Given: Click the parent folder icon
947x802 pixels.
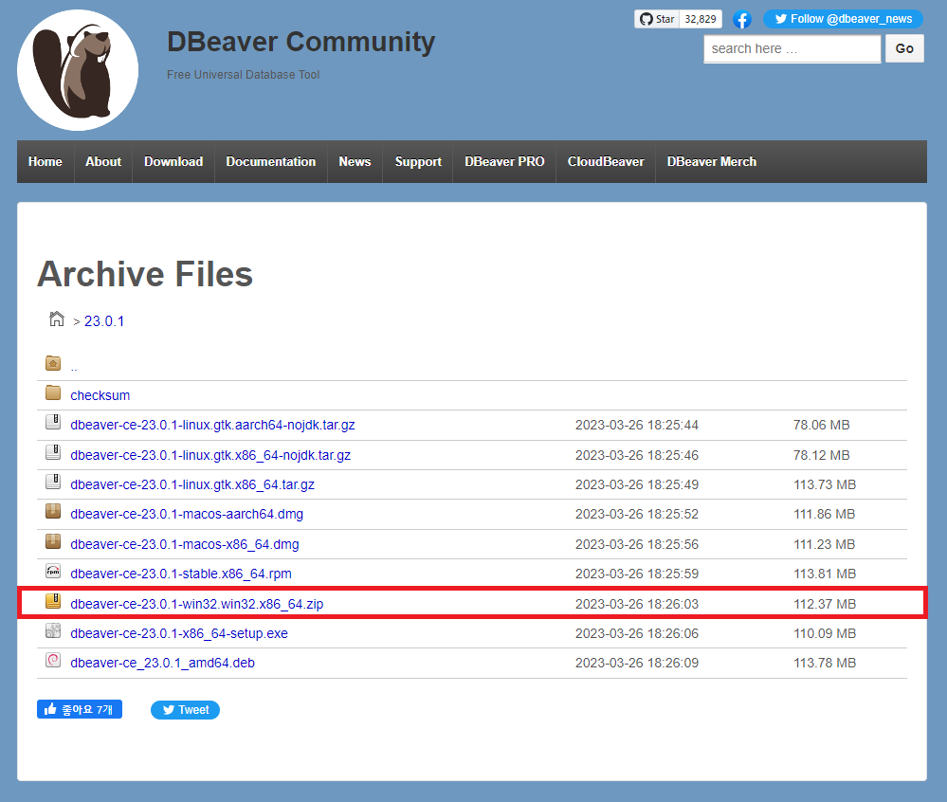Looking at the screenshot, I should point(53,363).
